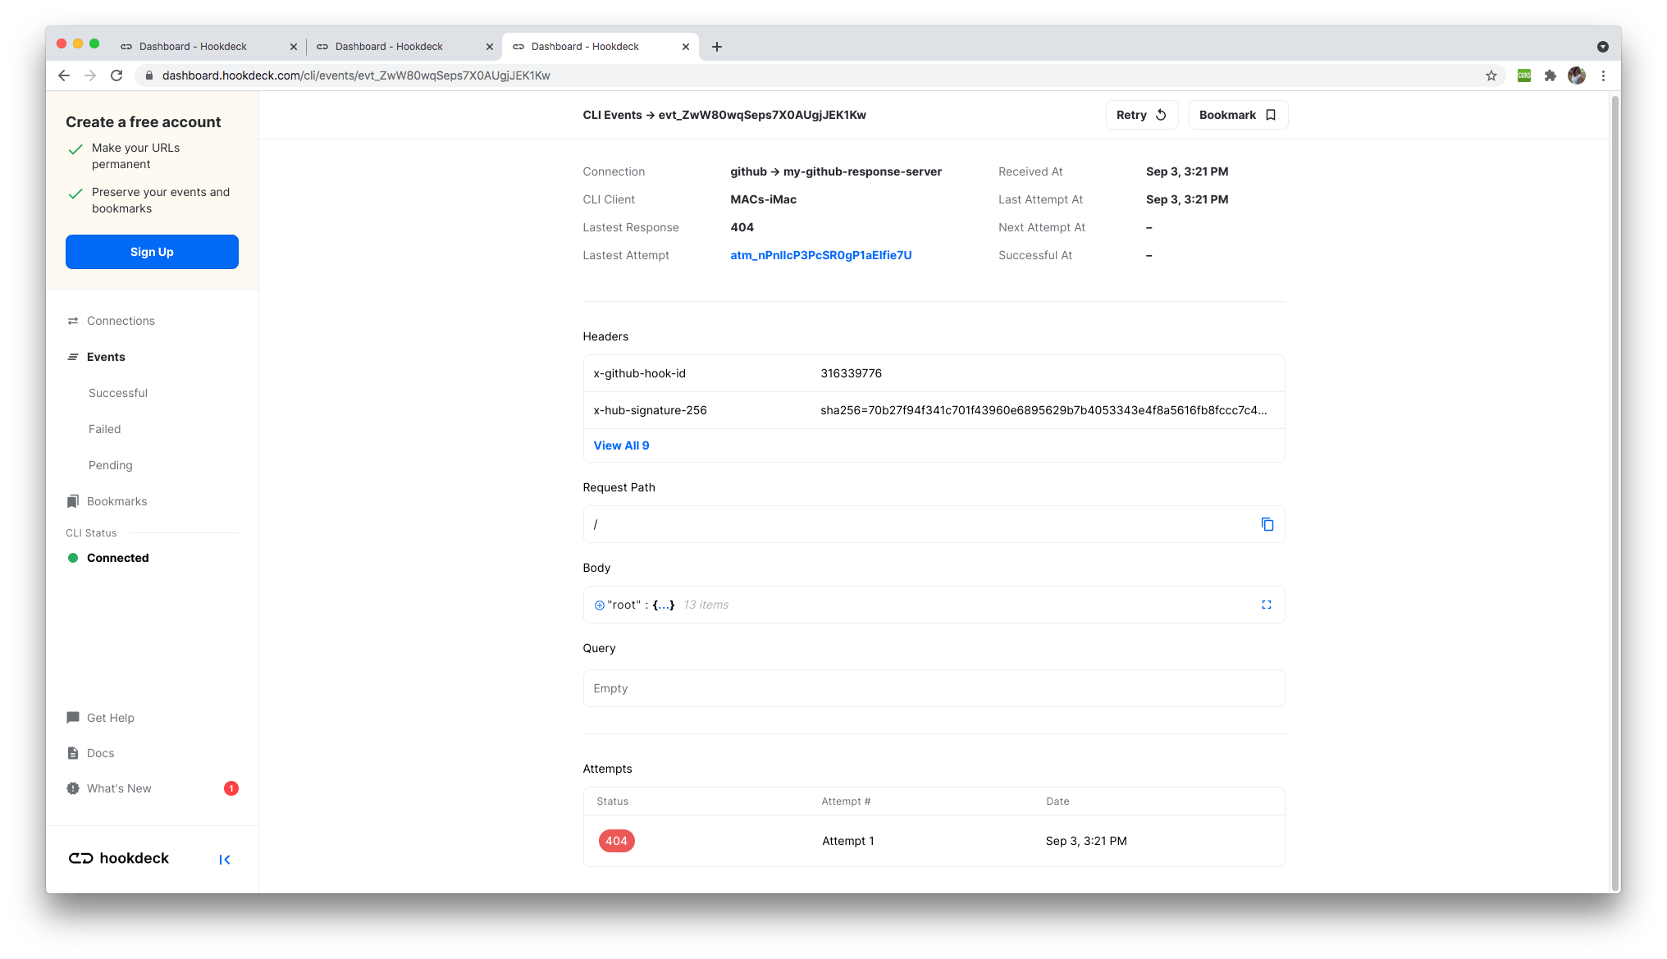Bookmark this event
The height and width of the screenshot is (959, 1667).
click(x=1237, y=115)
